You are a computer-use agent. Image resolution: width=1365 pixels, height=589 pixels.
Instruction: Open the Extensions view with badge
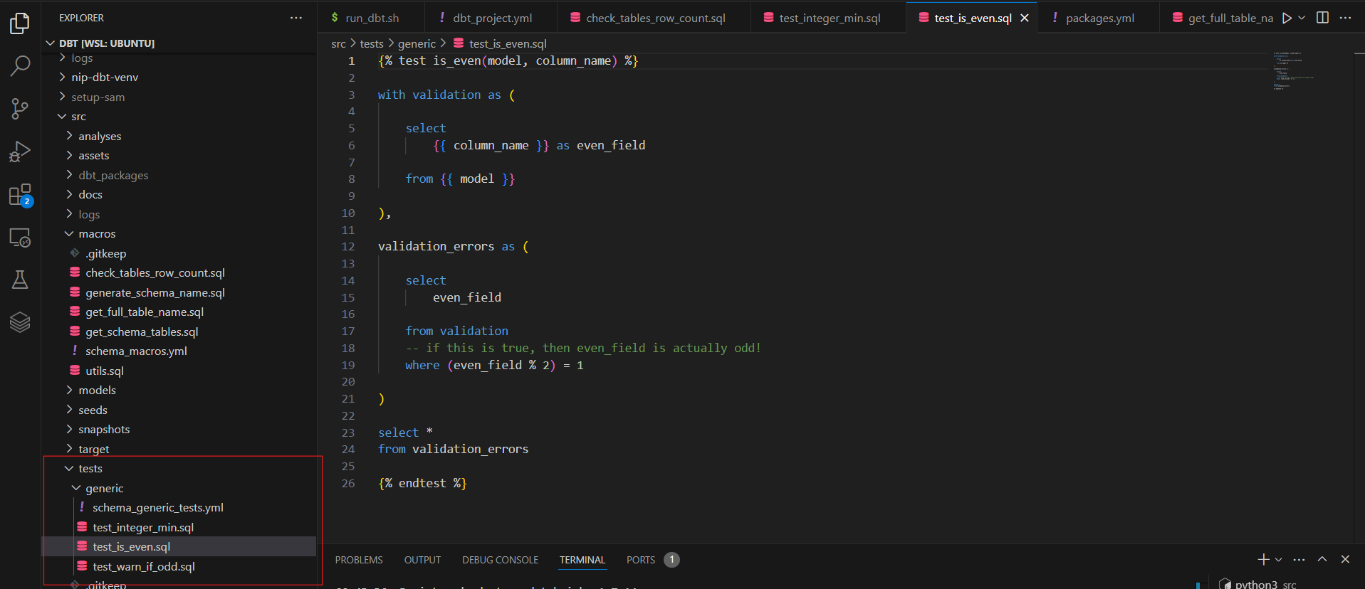[x=20, y=195]
